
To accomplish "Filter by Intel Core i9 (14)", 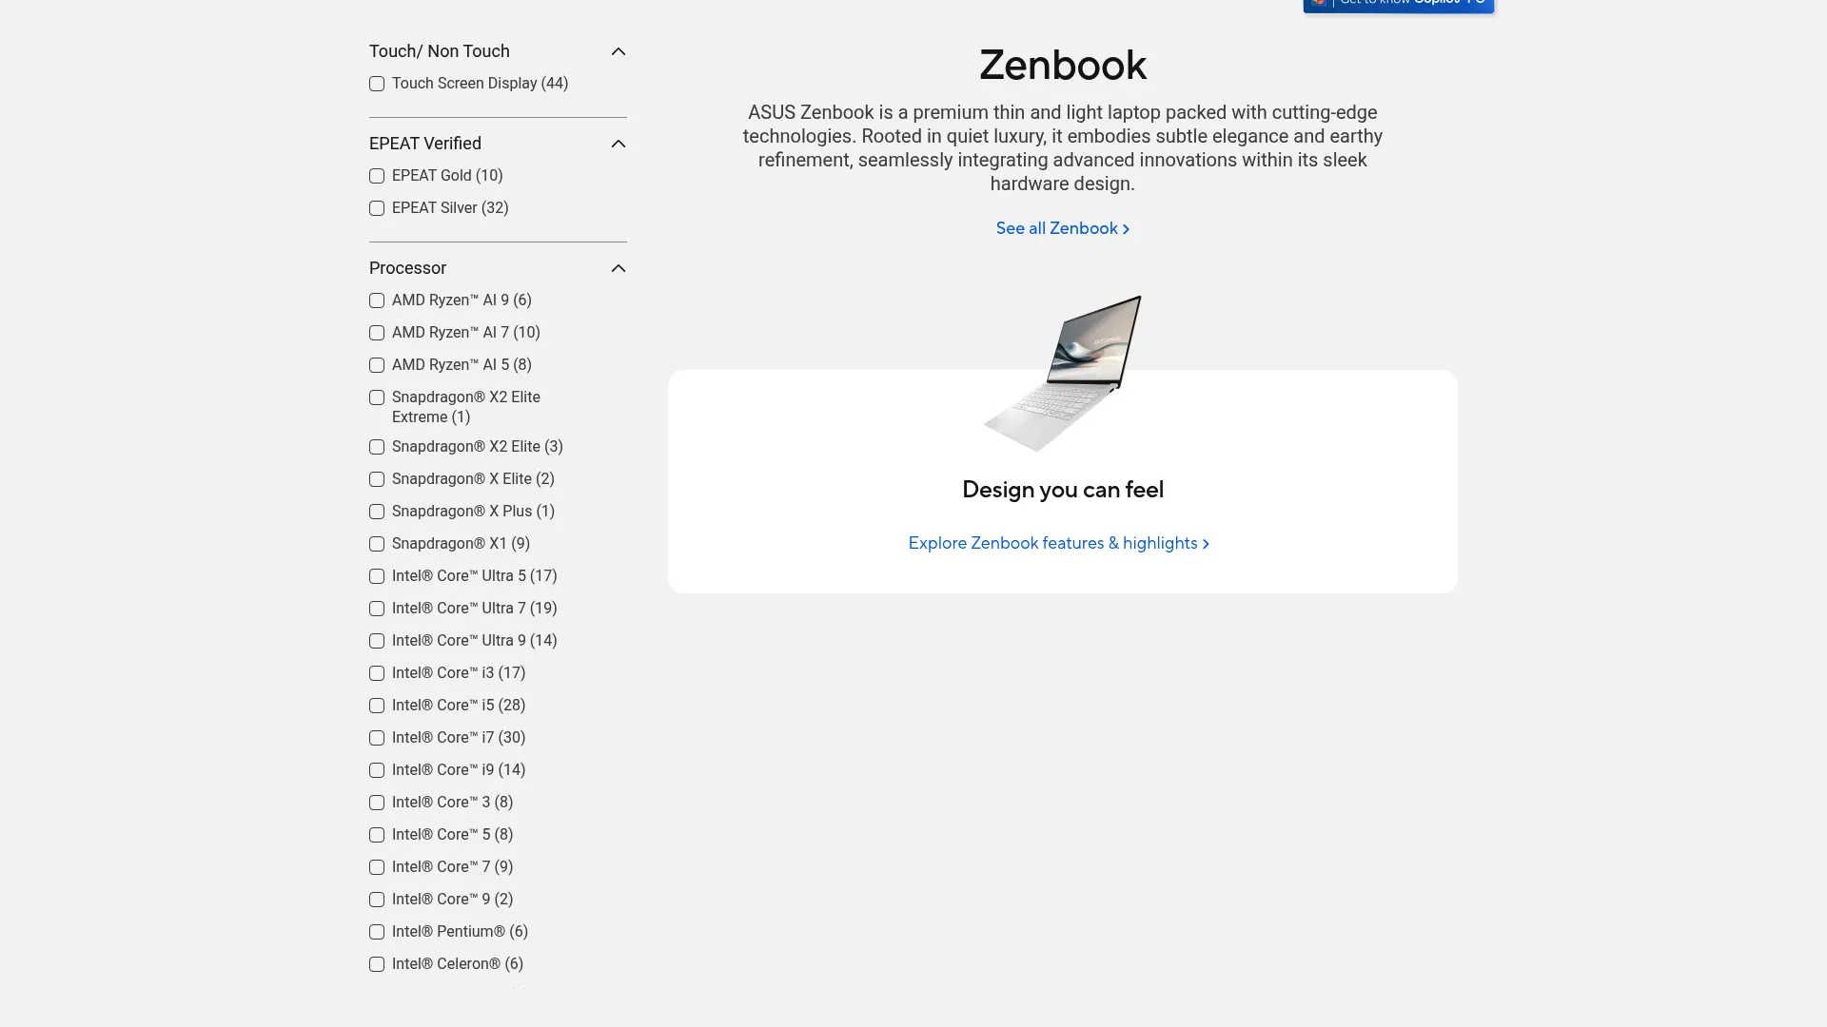I will [377, 770].
